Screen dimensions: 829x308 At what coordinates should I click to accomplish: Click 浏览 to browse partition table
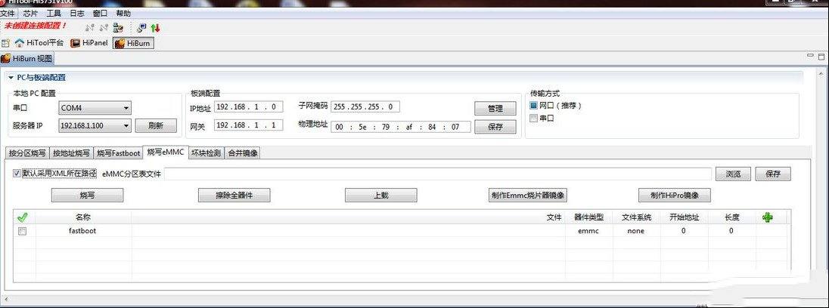click(733, 174)
